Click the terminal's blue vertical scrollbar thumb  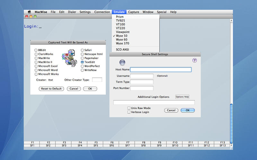pyautogui.click(x=231, y=124)
